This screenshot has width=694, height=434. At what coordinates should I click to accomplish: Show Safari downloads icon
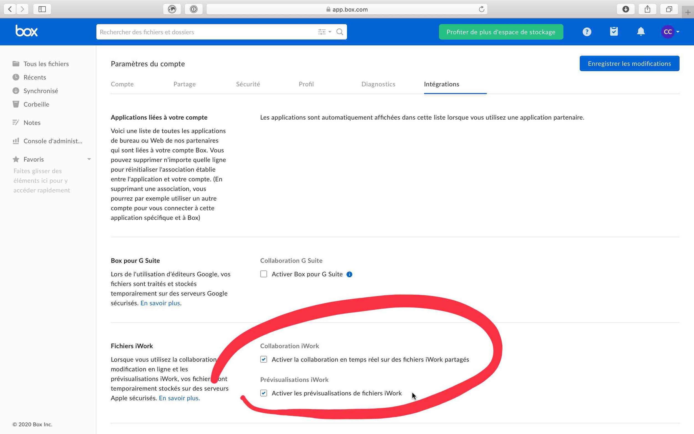pyautogui.click(x=626, y=9)
